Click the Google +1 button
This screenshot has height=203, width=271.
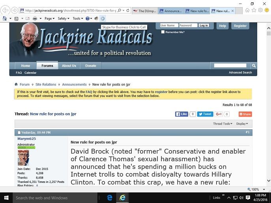pos(219,114)
